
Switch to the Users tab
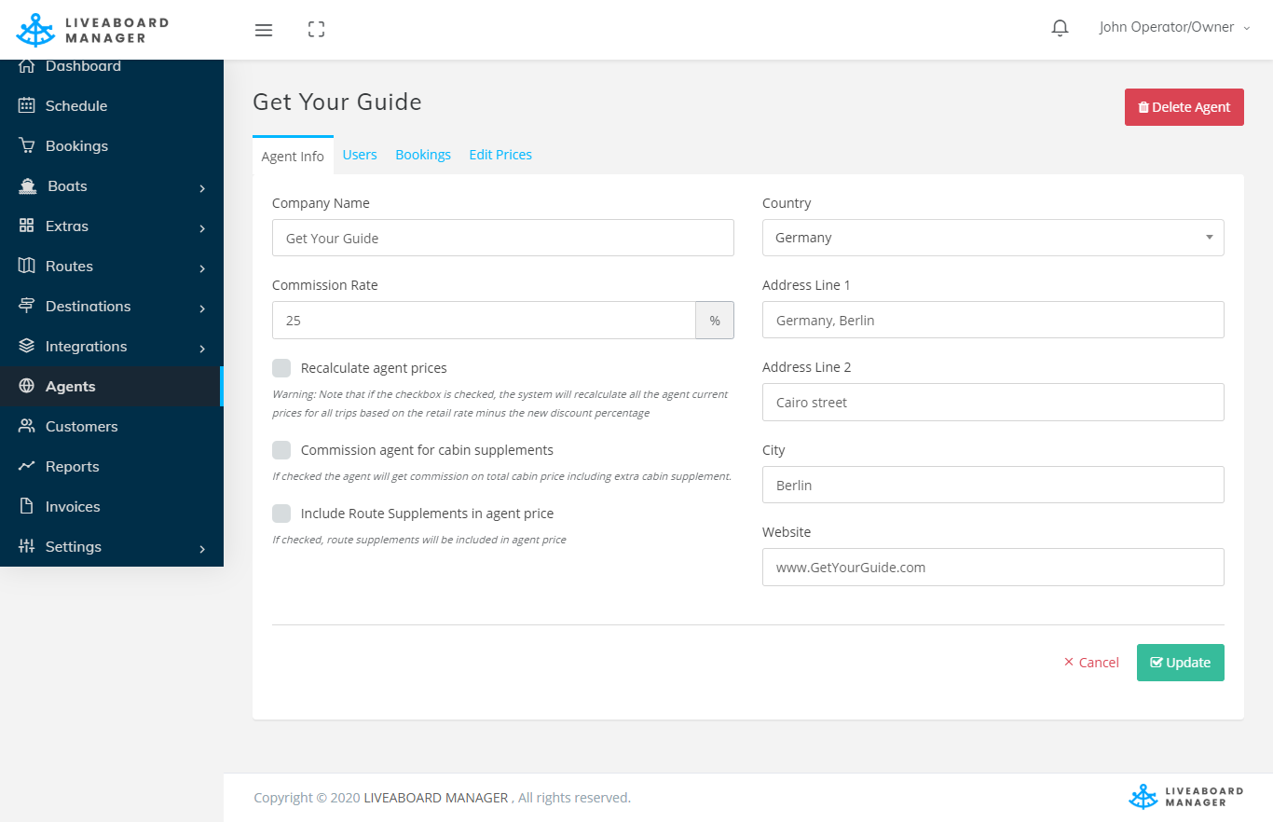[360, 155]
